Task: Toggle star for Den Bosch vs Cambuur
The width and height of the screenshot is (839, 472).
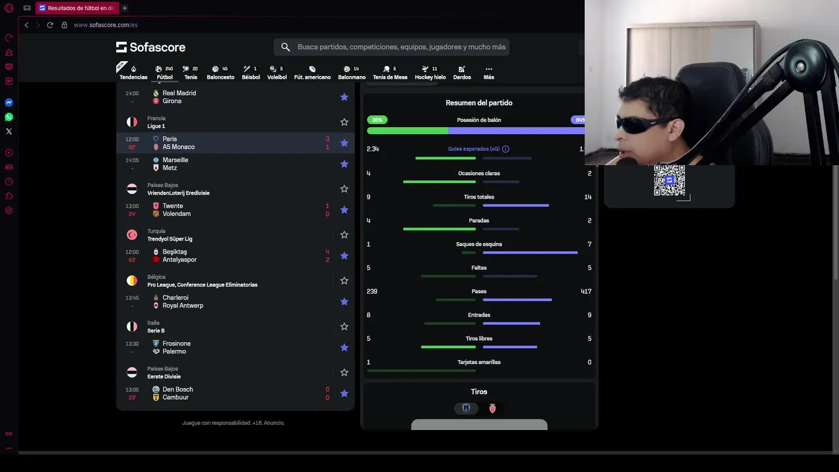Action: (x=344, y=393)
